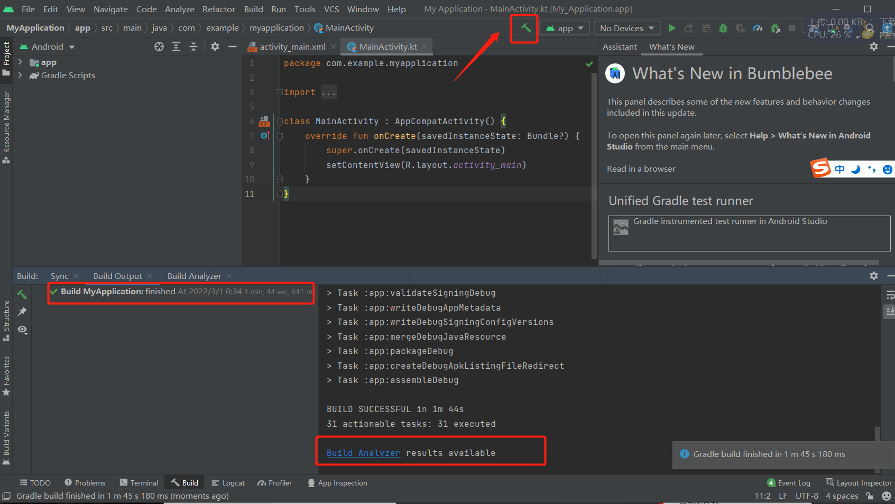Click Gradle instrumented test runner thumbnail

pos(621,227)
